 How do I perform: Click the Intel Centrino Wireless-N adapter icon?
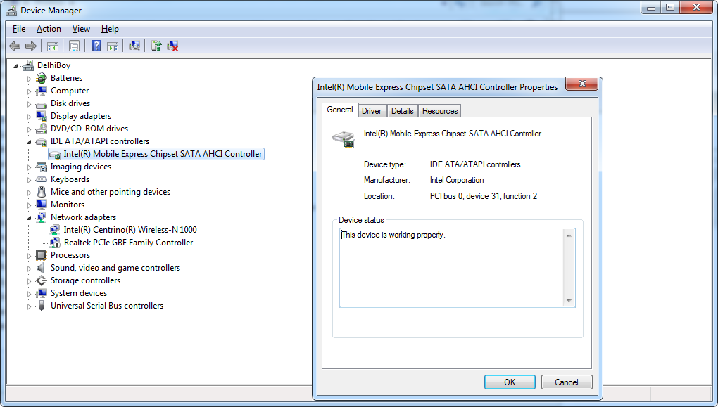pyautogui.click(x=55, y=230)
